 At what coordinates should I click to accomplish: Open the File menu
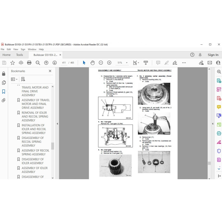click(3, 49)
